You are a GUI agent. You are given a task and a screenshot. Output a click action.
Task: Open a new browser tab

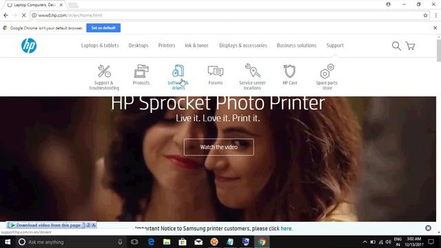73,5
